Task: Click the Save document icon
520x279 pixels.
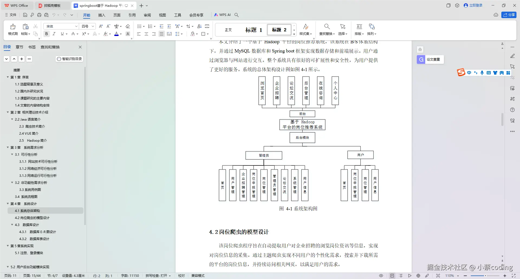Action: pos(25,15)
